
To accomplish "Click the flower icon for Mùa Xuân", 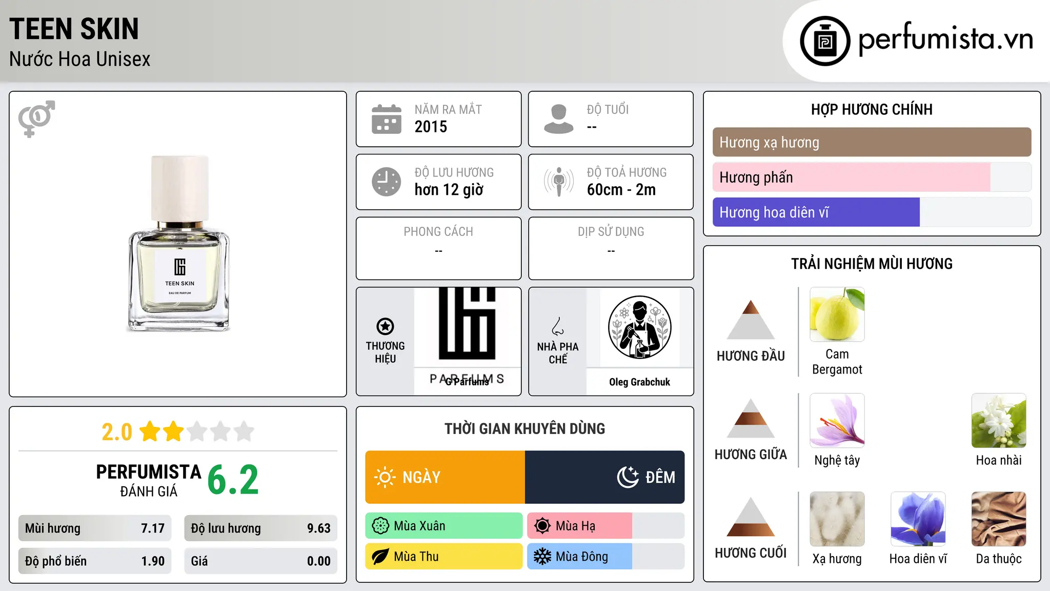I will [x=380, y=526].
